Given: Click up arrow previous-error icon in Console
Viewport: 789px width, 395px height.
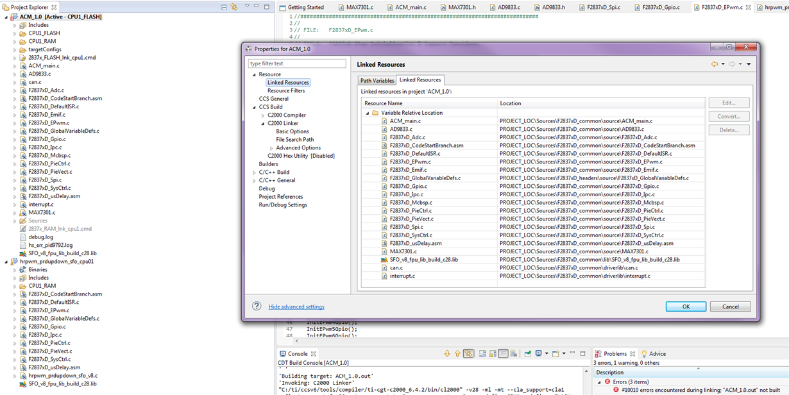Looking at the screenshot, I should pyautogui.click(x=457, y=353).
